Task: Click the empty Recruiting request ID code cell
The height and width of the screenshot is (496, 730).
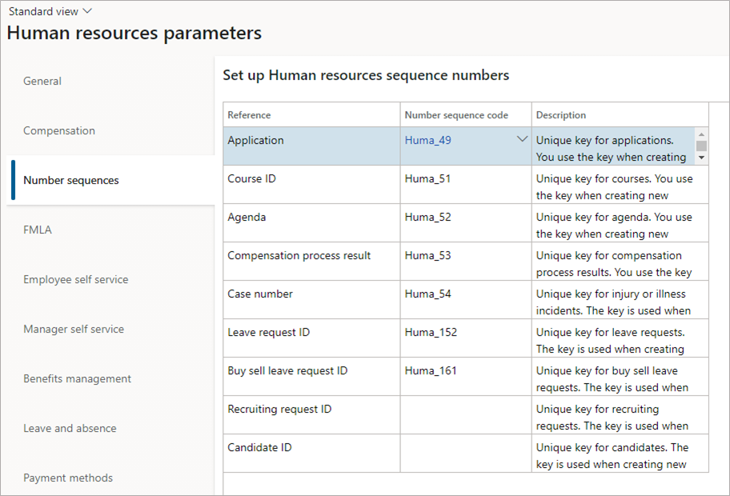Action: click(x=464, y=414)
